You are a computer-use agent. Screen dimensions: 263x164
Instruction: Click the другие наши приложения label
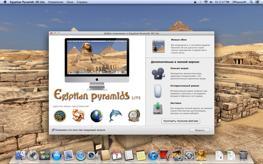[71, 106]
